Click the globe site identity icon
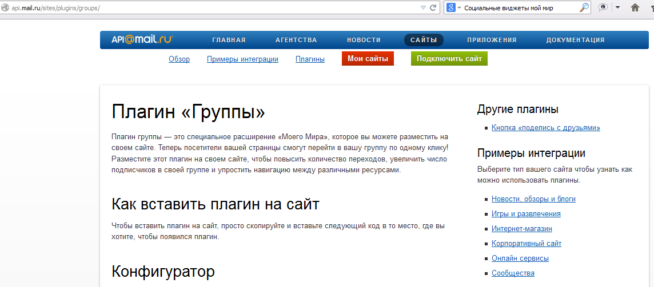Image resolution: width=654 pixels, height=287 pixels. [5, 8]
